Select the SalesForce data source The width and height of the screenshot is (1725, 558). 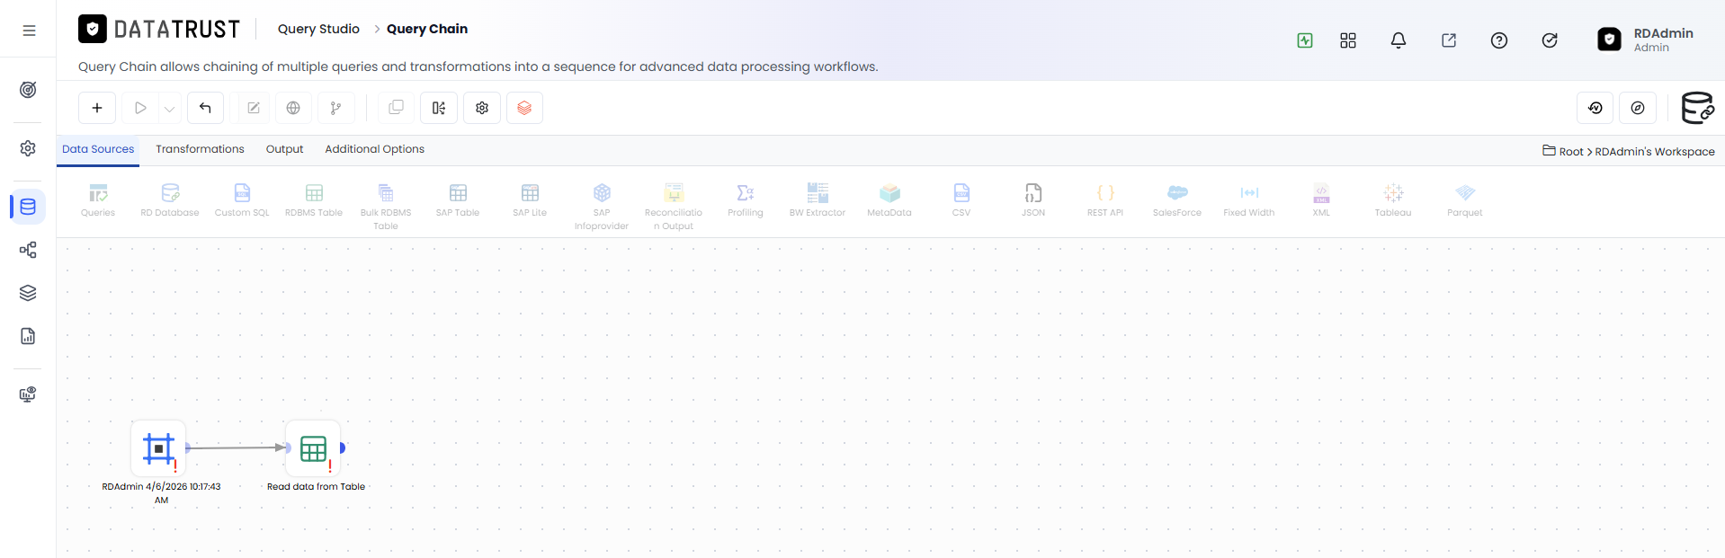(x=1177, y=200)
